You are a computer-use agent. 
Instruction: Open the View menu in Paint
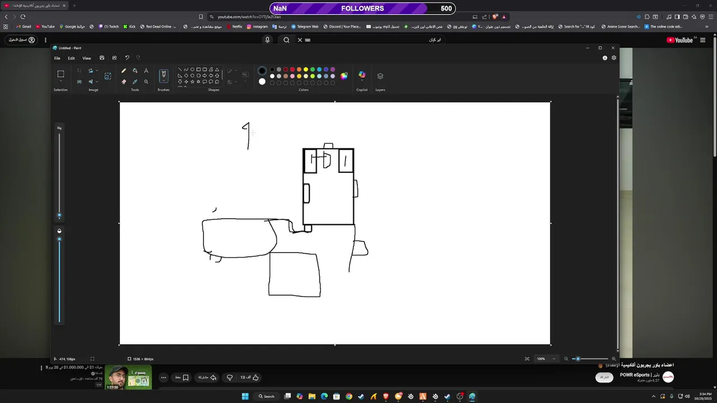click(x=87, y=58)
